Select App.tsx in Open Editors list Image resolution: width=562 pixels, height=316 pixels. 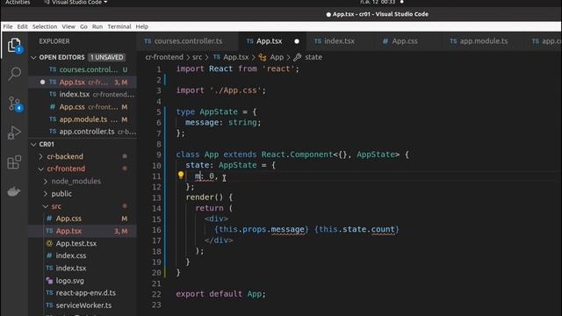(x=83, y=82)
